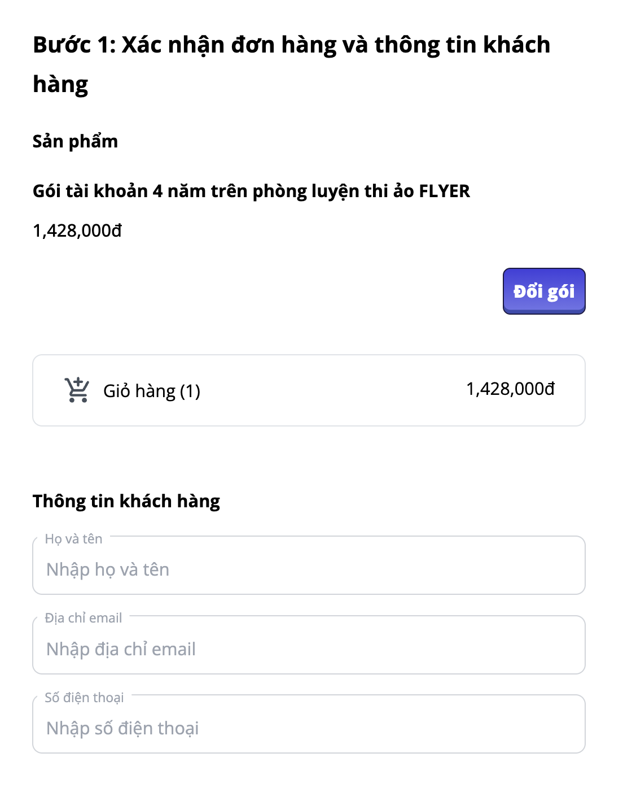Image resolution: width=623 pixels, height=792 pixels.
Task: Click the Thông tin khách hàng heading
Action: tap(126, 501)
